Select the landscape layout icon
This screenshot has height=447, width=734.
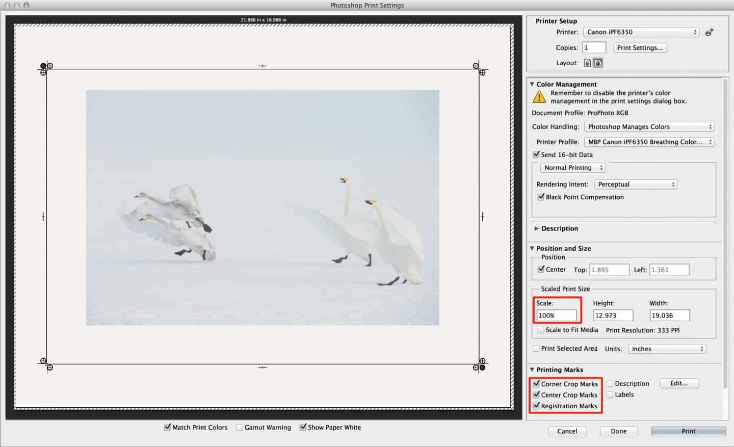pyautogui.click(x=598, y=63)
